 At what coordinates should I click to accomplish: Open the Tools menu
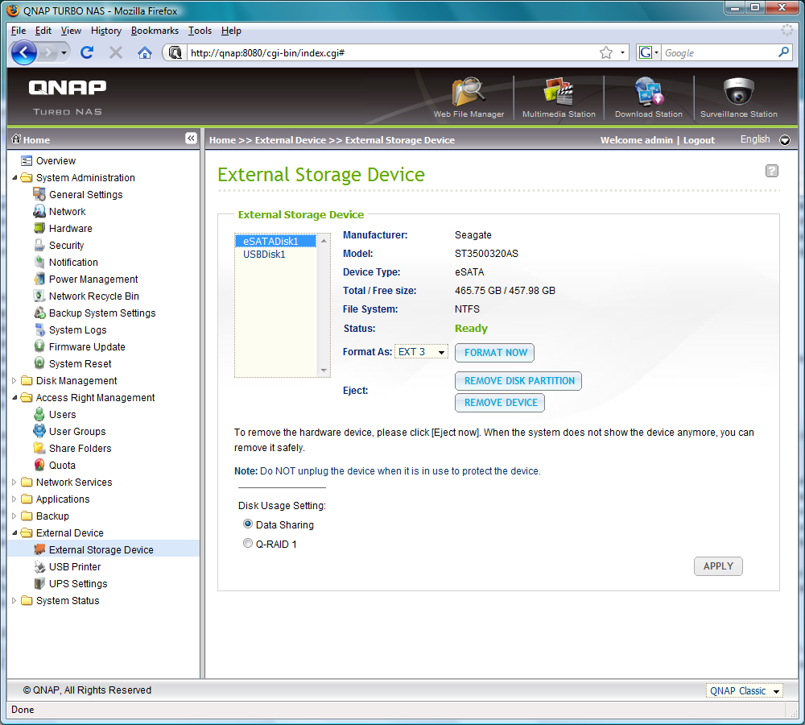click(x=200, y=31)
